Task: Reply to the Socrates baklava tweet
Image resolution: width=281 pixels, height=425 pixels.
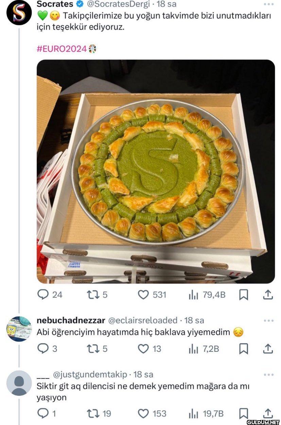Action: tap(43, 295)
